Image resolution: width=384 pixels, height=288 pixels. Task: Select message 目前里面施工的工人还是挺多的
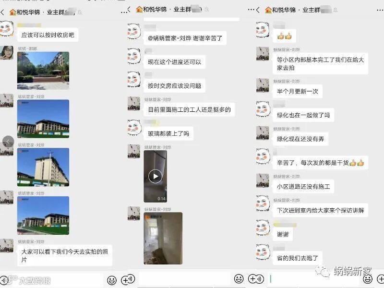[189, 109]
